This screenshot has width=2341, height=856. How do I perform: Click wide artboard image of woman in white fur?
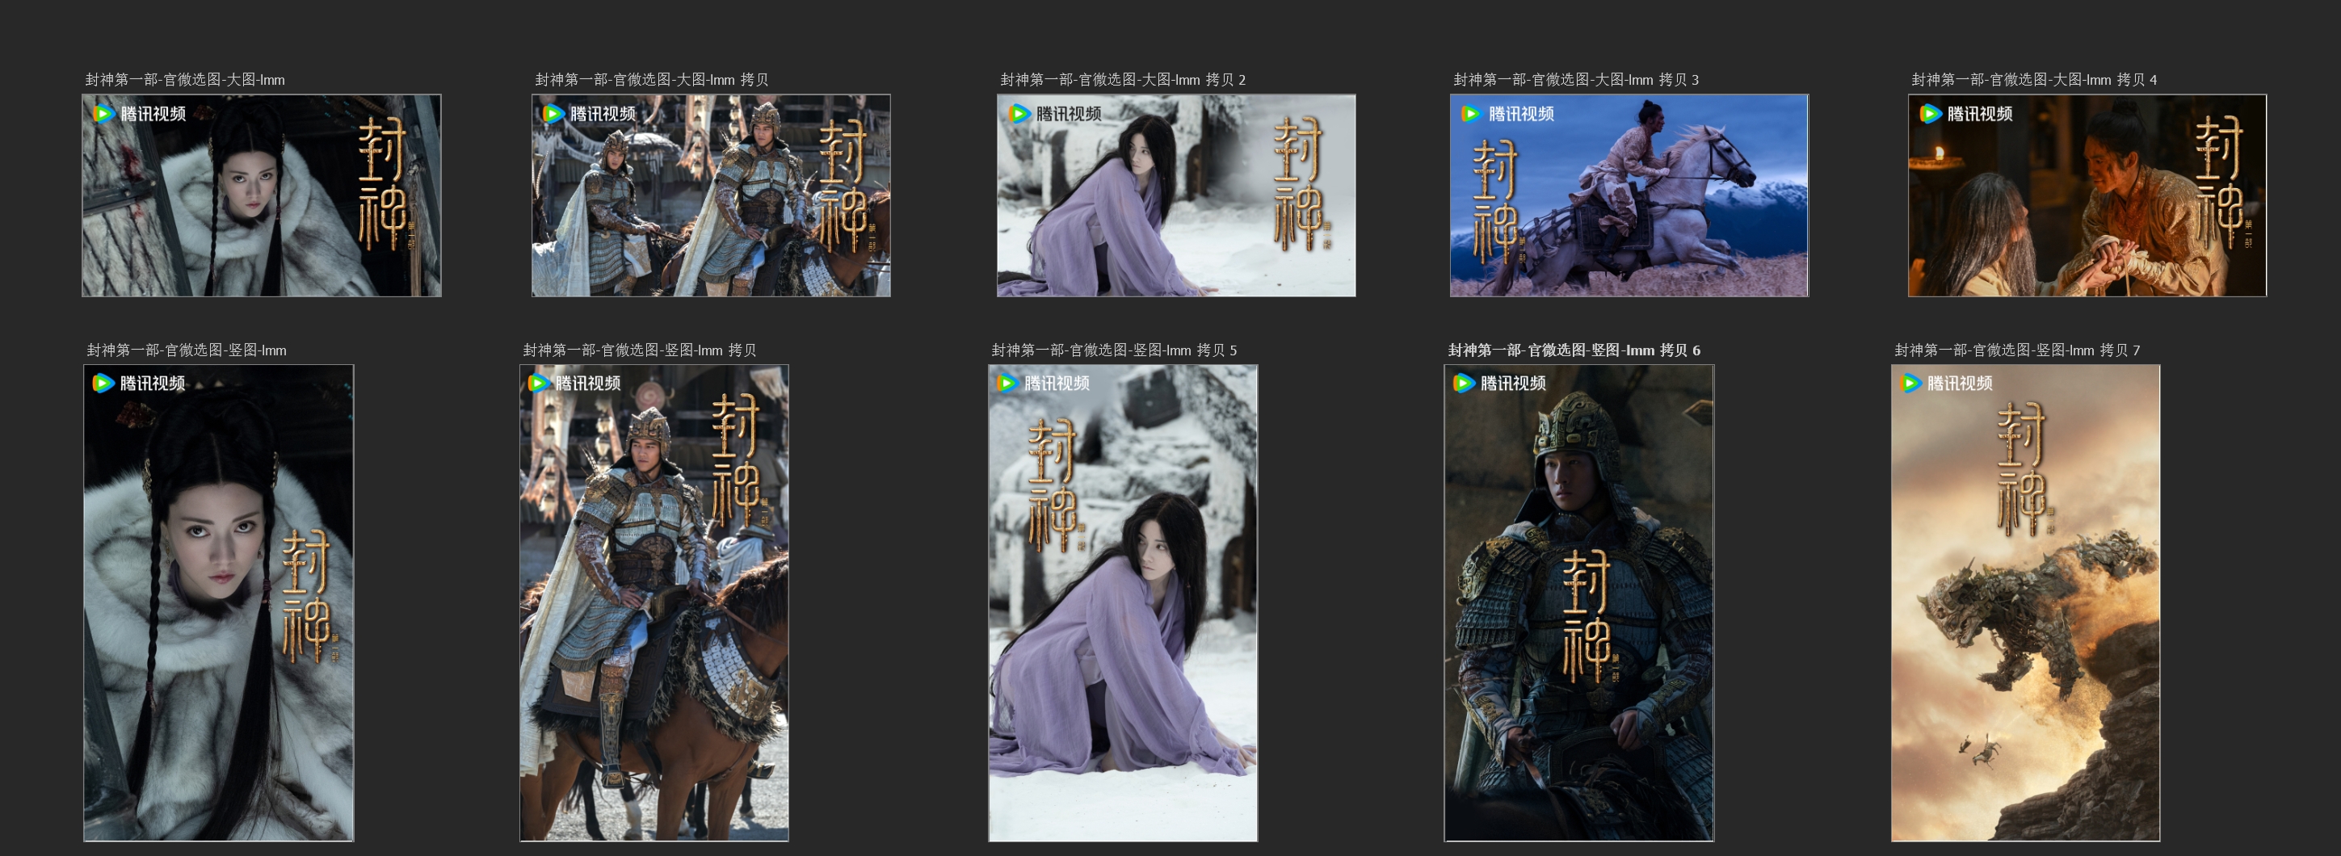262,195
